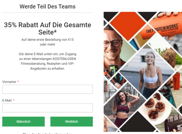The height and width of the screenshot is (134, 182).
Task: Open the chocolate cookies plate image
Action: 155,106
